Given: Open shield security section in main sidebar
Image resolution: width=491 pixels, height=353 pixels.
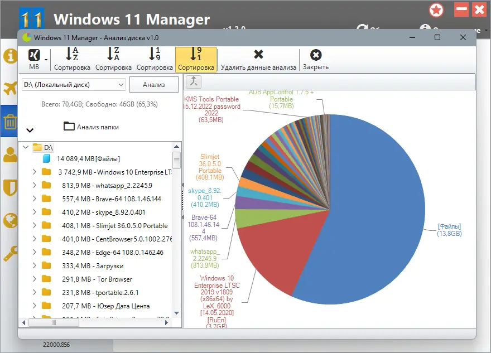Looking at the screenshot, I should pyautogui.click(x=10, y=188).
